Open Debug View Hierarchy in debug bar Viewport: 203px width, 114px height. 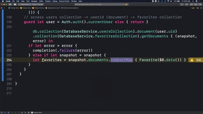pyautogui.click(x=22, y=113)
